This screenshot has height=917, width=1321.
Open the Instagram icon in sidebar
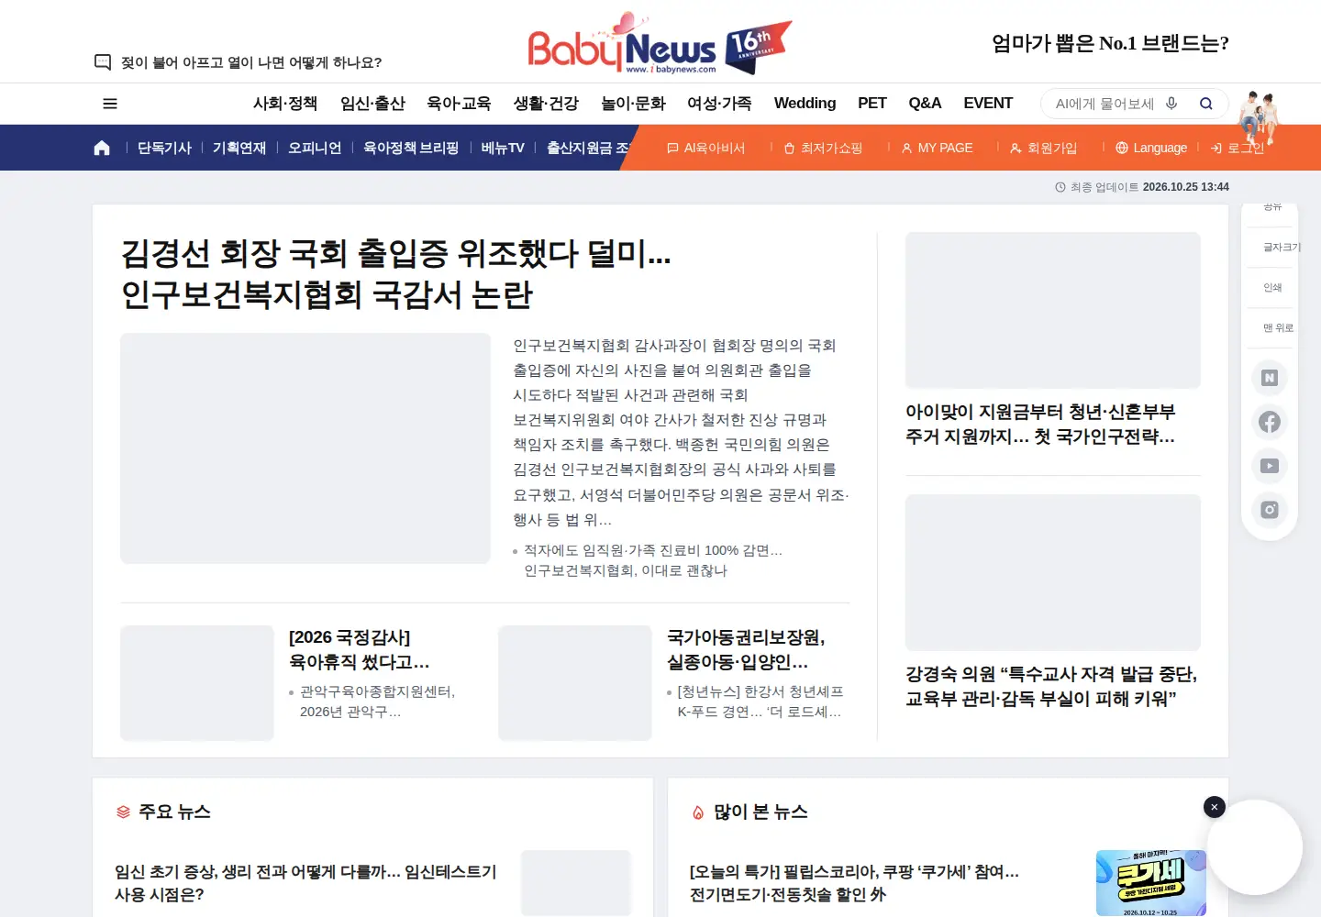point(1270,510)
